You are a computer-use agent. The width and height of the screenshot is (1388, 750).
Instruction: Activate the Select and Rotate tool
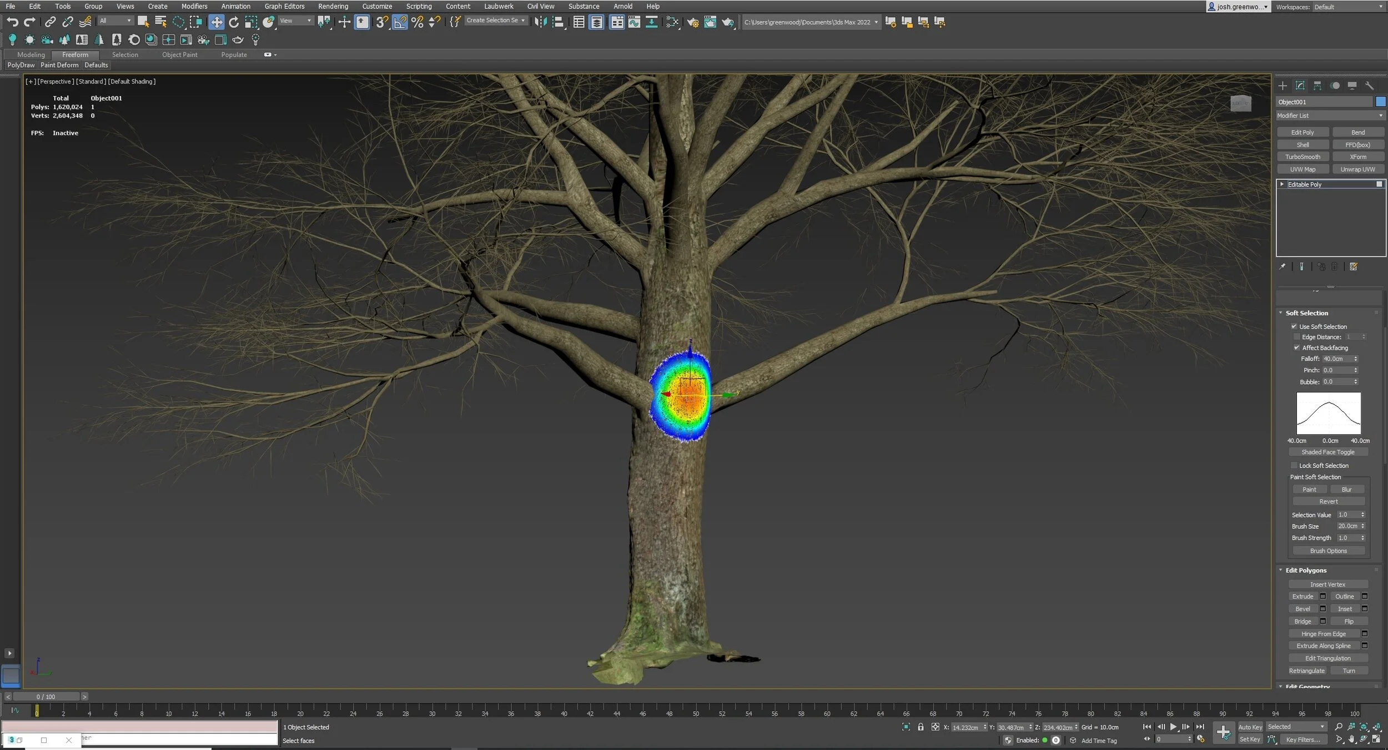tap(234, 22)
